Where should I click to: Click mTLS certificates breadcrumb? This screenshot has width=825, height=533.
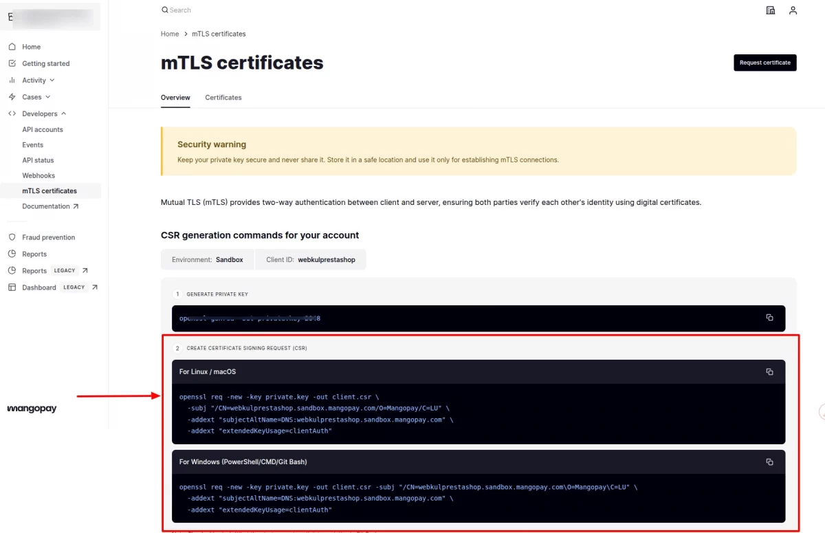click(219, 34)
